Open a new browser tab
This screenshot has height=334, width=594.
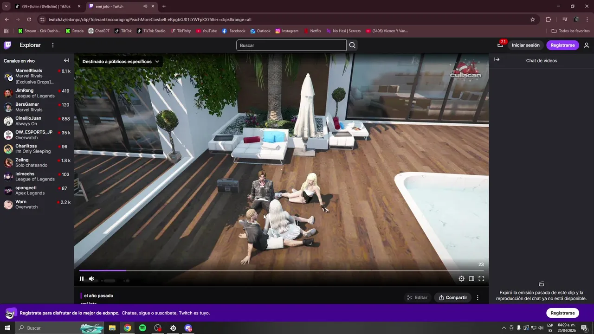point(164,6)
